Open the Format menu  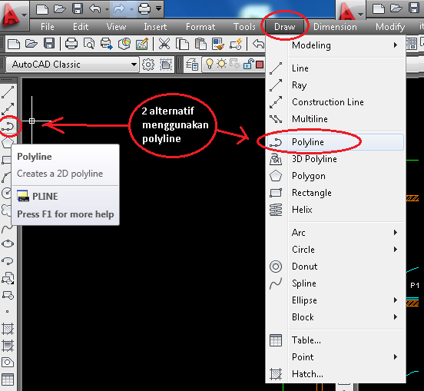click(x=200, y=27)
